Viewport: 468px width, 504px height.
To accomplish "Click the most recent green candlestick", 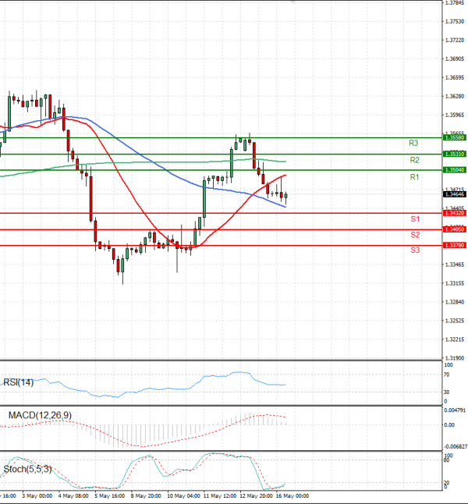I will [x=285, y=196].
